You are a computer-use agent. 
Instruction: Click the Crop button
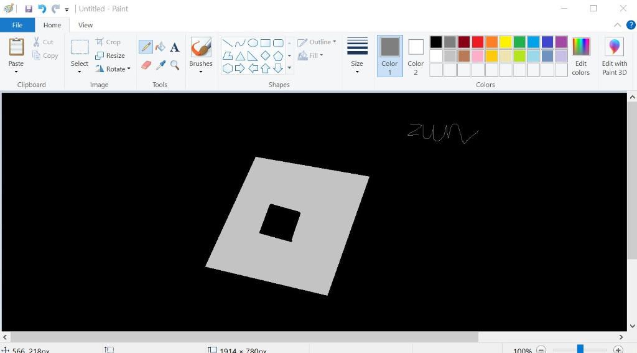point(108,42)
